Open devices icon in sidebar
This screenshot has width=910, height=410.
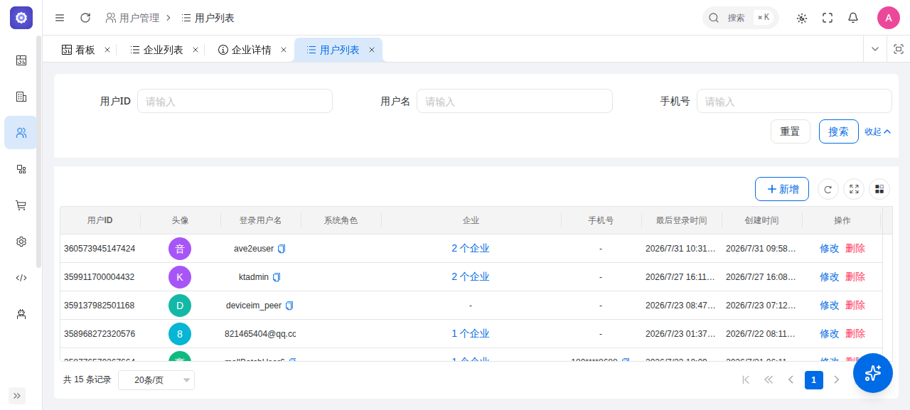21,169
